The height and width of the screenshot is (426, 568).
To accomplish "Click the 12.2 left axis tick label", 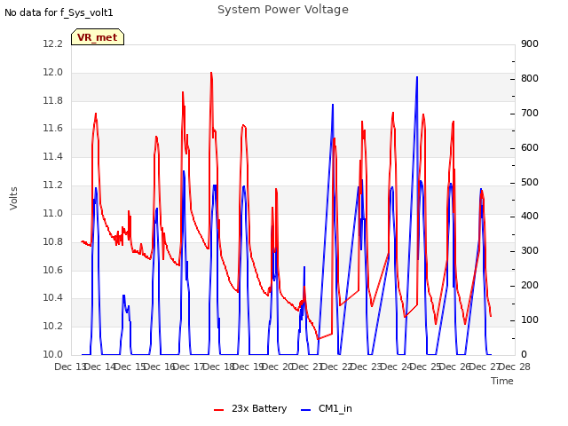I will (53, 43).
